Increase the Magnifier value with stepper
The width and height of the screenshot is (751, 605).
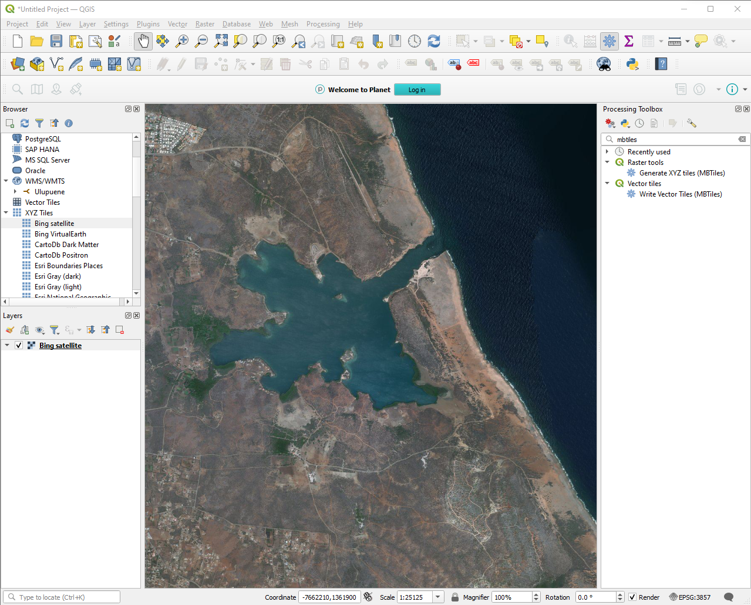point(536,594)
